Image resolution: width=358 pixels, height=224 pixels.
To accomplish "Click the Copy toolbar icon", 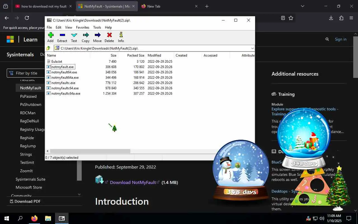I will click(x=86, y=37).
